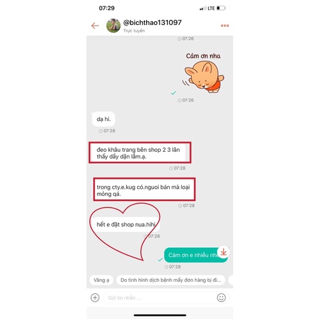Select the "Vâng ạ" quick reply
Screen dimensions: 319x319
tap(101, 280)
